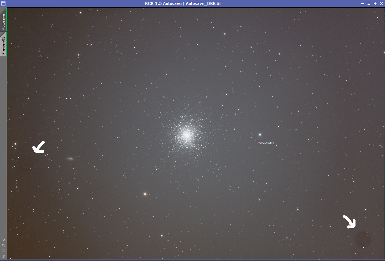Click the diagonal arrow triangle icon in sidebar
This screenshot has height=261, width=385.
point(3,240)
